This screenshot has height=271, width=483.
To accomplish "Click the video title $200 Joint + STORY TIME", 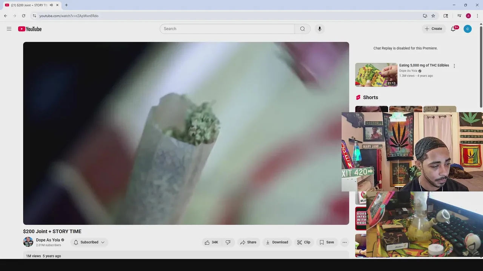I will tap(52, 231).
